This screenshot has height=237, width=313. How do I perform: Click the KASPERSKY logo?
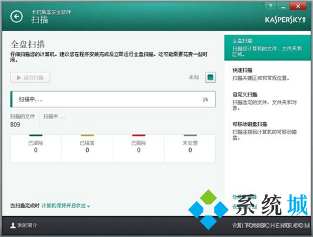[x=285, y=20]
